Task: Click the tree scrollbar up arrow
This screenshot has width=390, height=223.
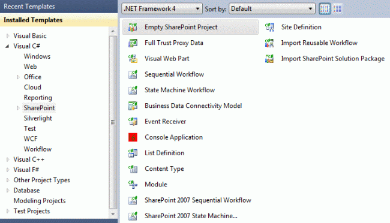Action: point(113,31)
